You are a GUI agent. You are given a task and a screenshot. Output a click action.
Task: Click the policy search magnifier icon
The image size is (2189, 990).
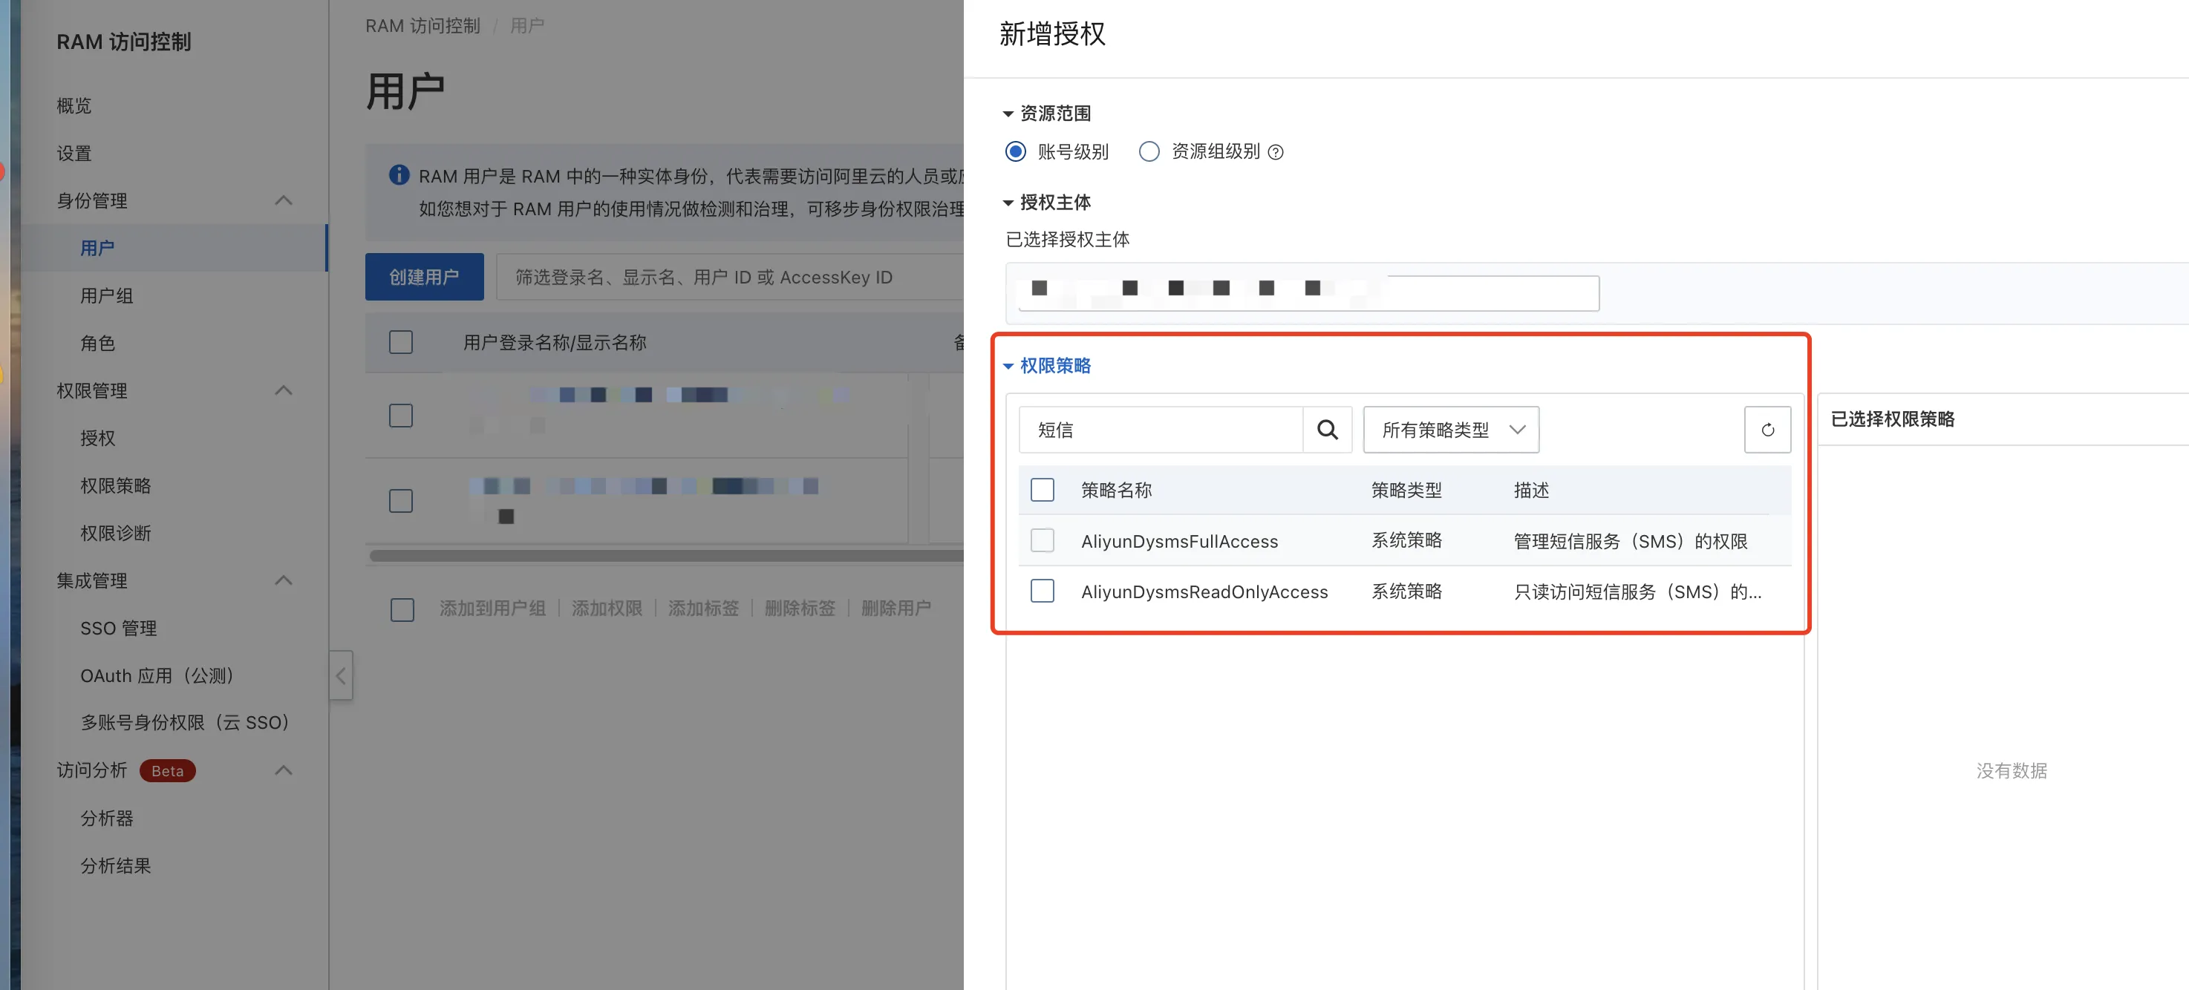pos(1328,430)
